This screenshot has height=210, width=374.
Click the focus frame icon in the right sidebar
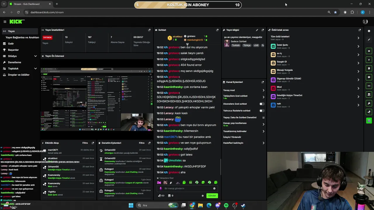(x=369, y=51)
